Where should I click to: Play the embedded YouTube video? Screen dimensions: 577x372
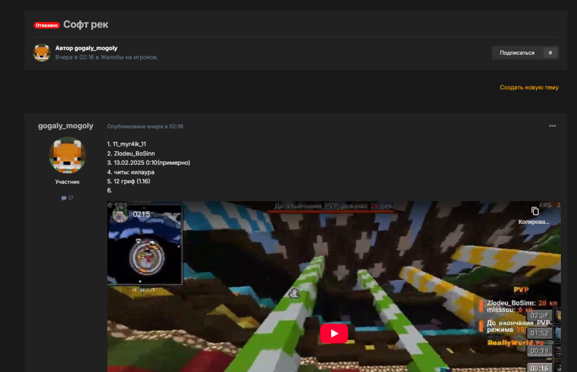334,333
